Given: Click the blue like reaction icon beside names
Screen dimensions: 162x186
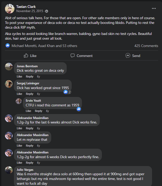Looking at the screenshot, I should point(8,46).
